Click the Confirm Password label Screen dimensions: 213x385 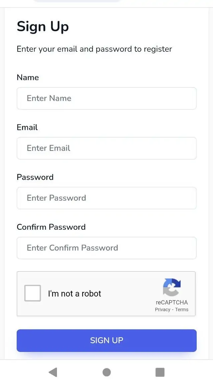[51, 227]
